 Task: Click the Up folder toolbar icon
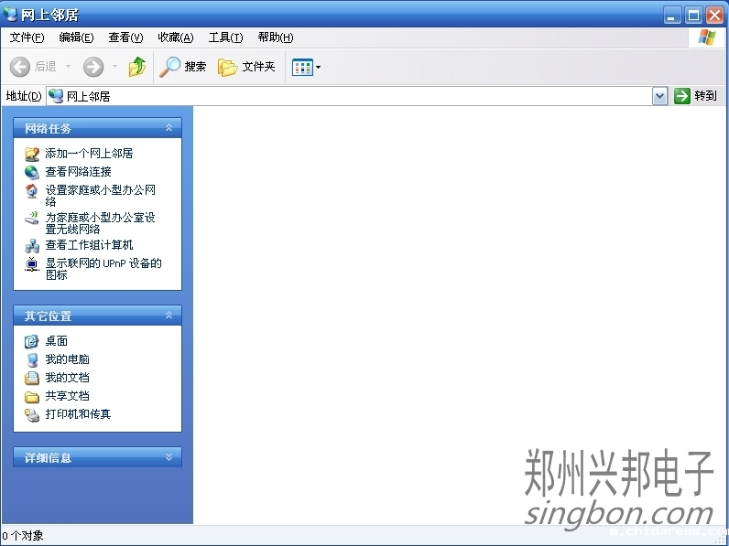point(137,67)
